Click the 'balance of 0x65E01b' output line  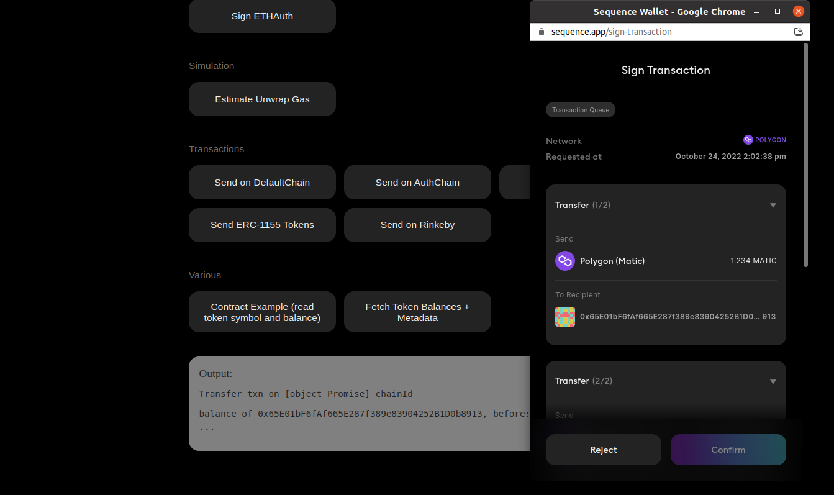click(x=365, y=414)
